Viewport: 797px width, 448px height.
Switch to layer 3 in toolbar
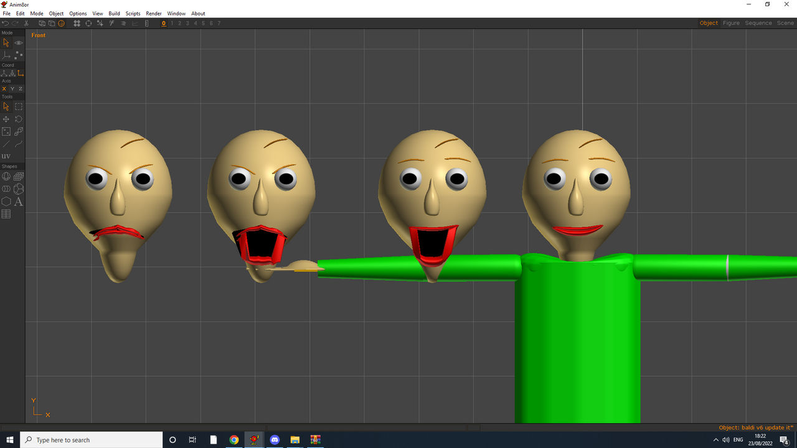pyautogui.click(x=187, y=23)
